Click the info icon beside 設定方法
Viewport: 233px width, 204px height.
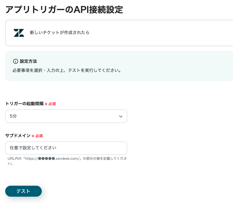16,61
